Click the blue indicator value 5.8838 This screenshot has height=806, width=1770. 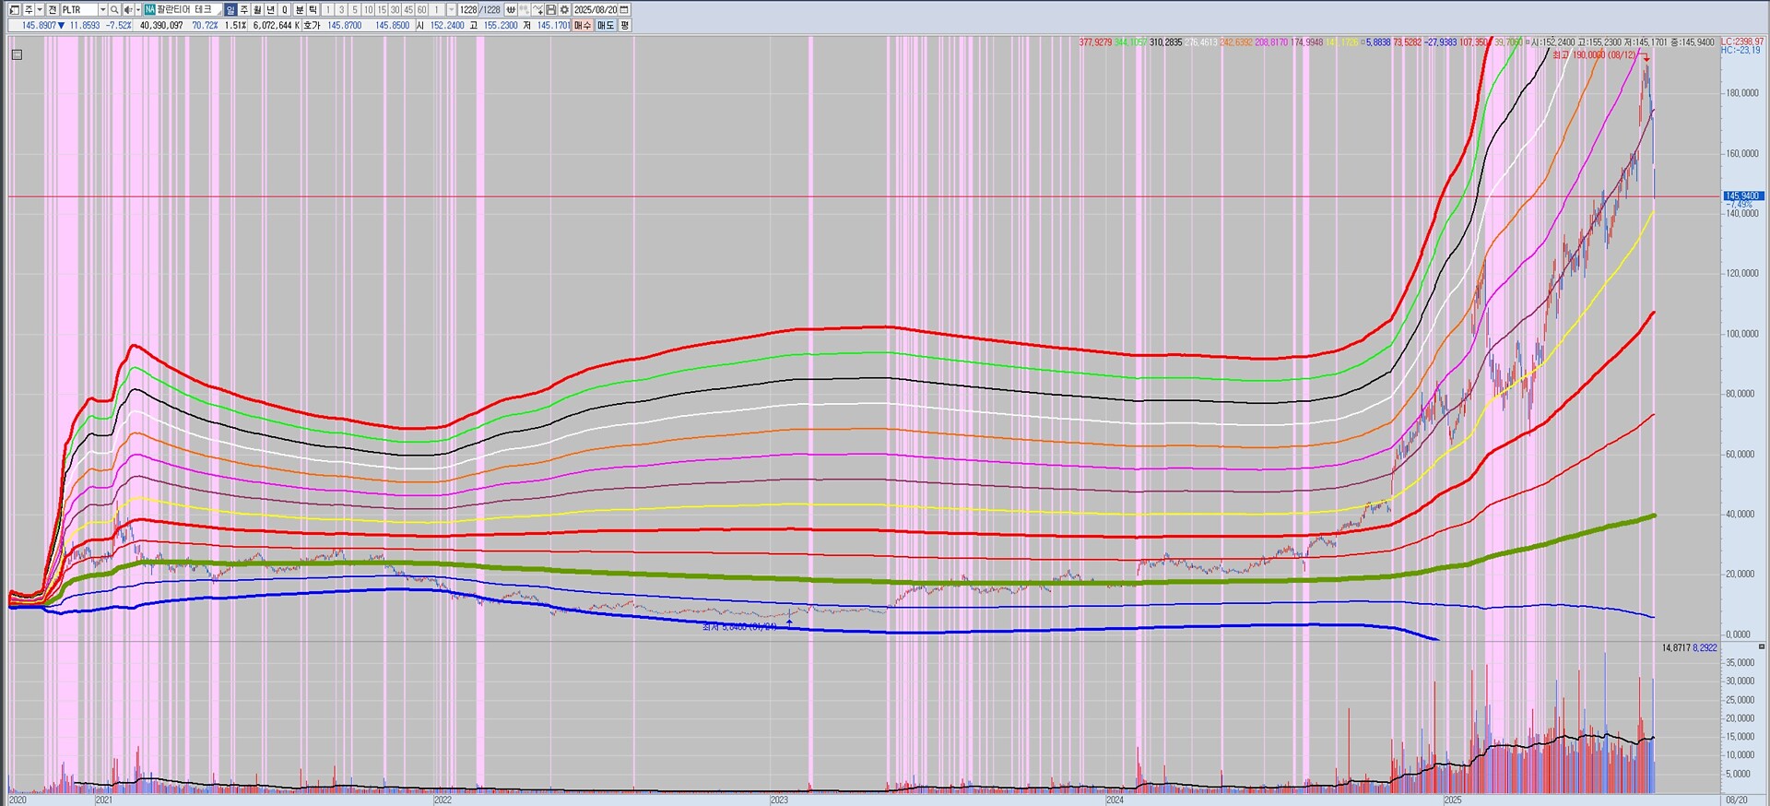(1377, 42)
